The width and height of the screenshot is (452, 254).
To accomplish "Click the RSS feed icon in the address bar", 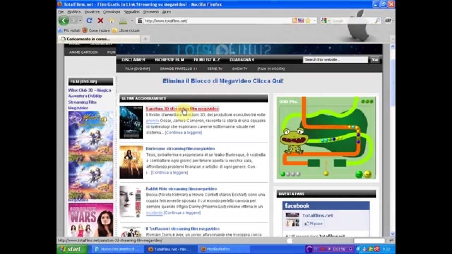I will (x=294, y=20).
